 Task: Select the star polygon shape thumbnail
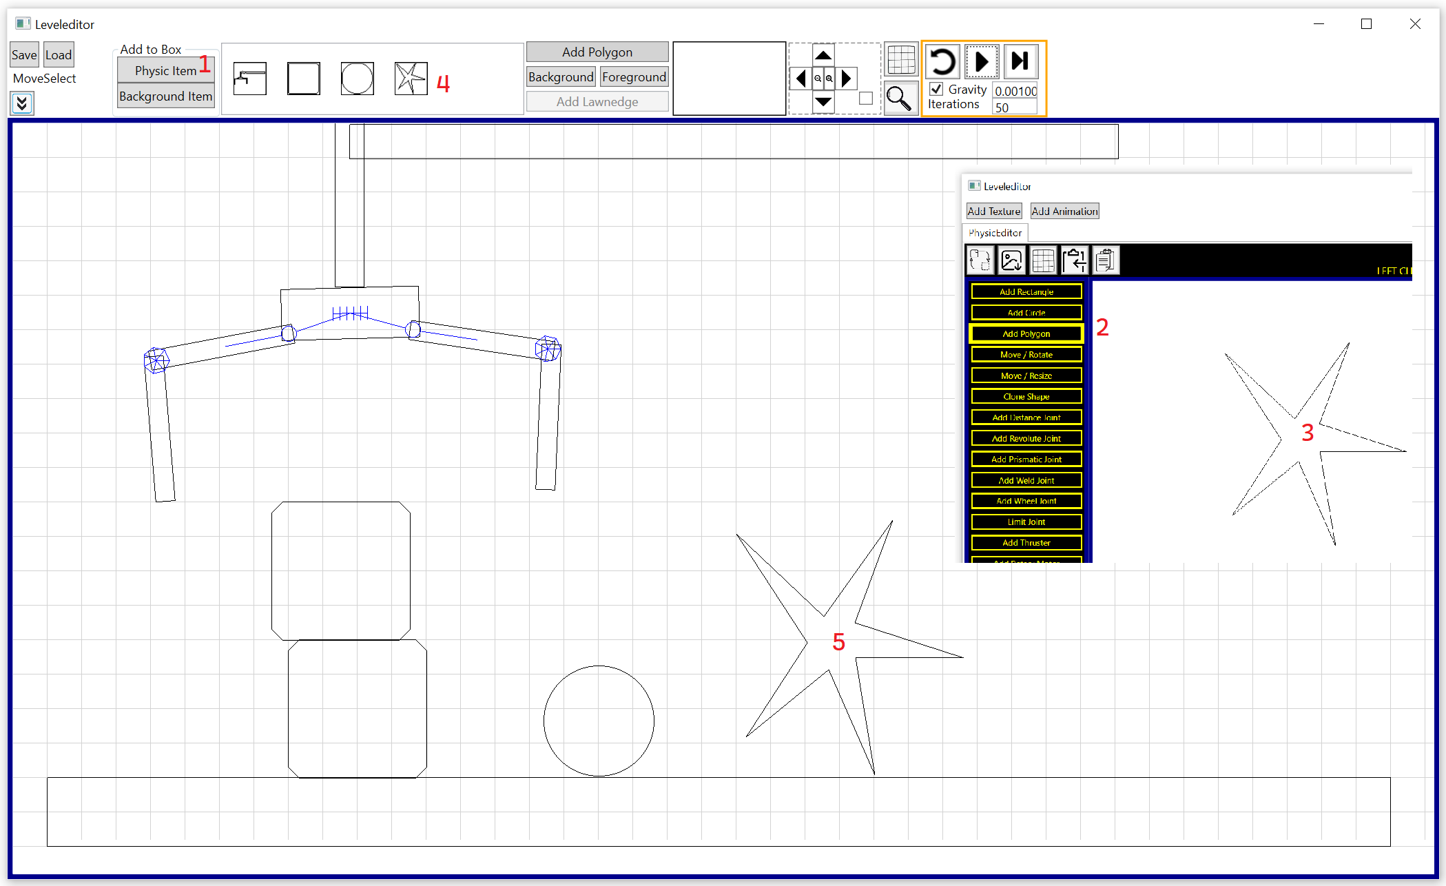point(411,79)
